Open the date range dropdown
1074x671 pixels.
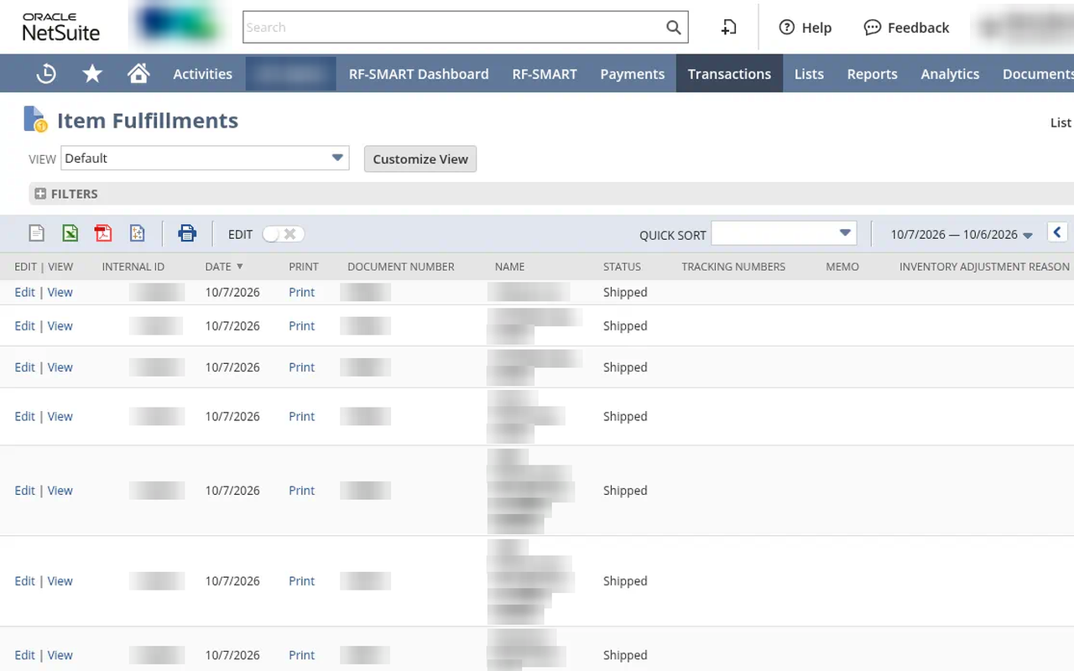tap(962, 235)
